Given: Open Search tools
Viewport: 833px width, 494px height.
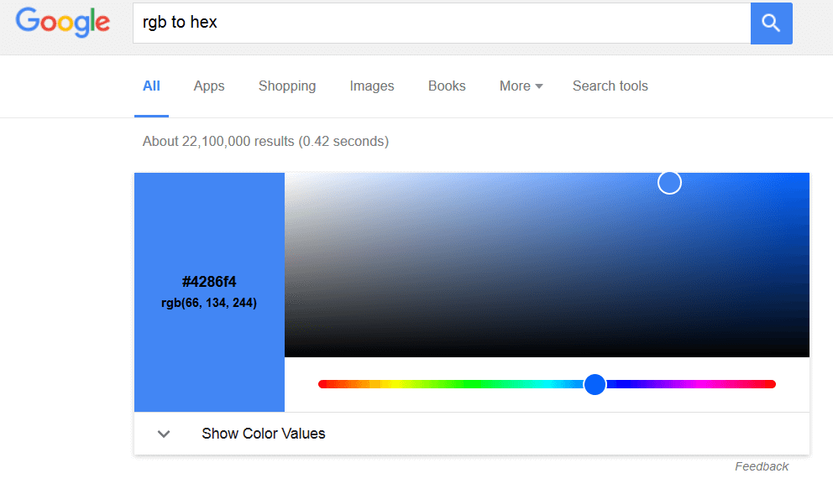Looking at the screenshot, I should pos(610,86).
